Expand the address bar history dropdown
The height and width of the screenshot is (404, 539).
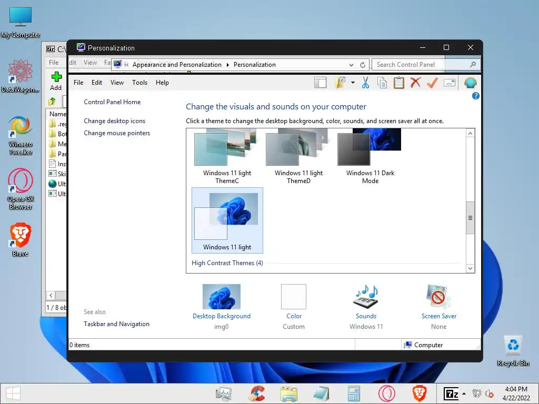351,65
